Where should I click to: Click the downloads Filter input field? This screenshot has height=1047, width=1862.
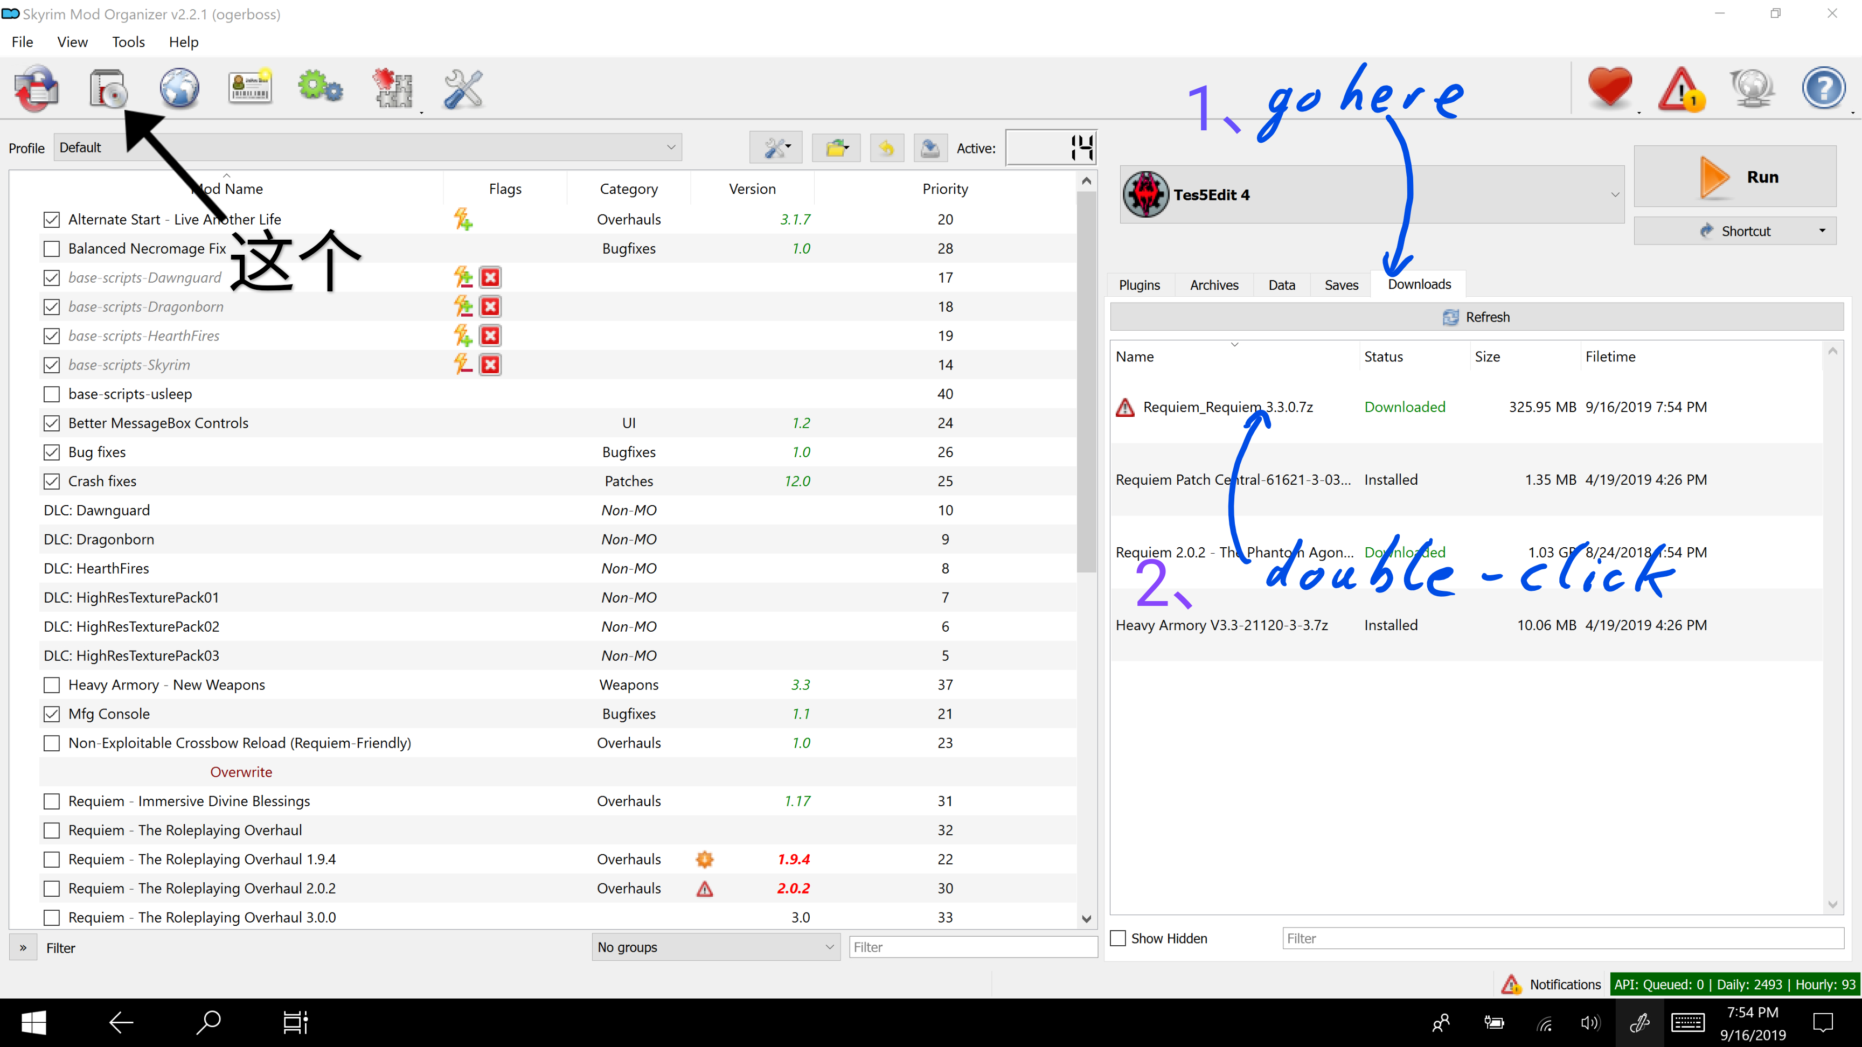click(x=1563, y=938)
